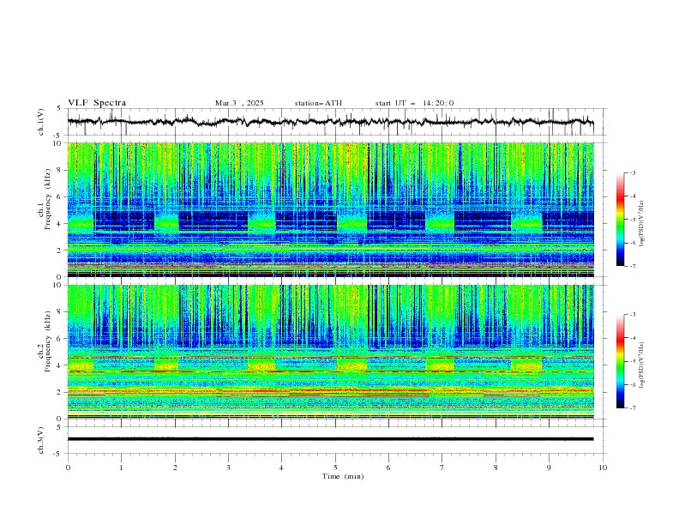Click the ch.1 spectrogram's color scale bar
Viewport: 679px width, 525px height.
620,220
